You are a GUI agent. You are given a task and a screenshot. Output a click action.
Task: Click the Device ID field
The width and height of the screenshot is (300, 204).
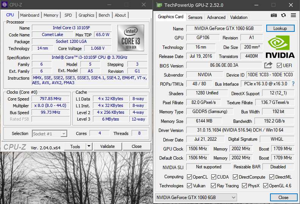tap(270, 74)
